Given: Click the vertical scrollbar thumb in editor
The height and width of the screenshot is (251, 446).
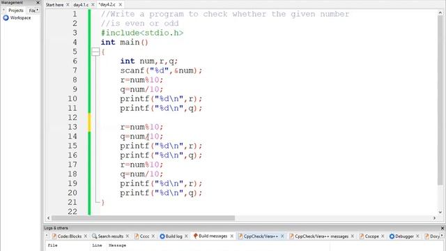Looking at the screenshot, I should pos(440,100).
